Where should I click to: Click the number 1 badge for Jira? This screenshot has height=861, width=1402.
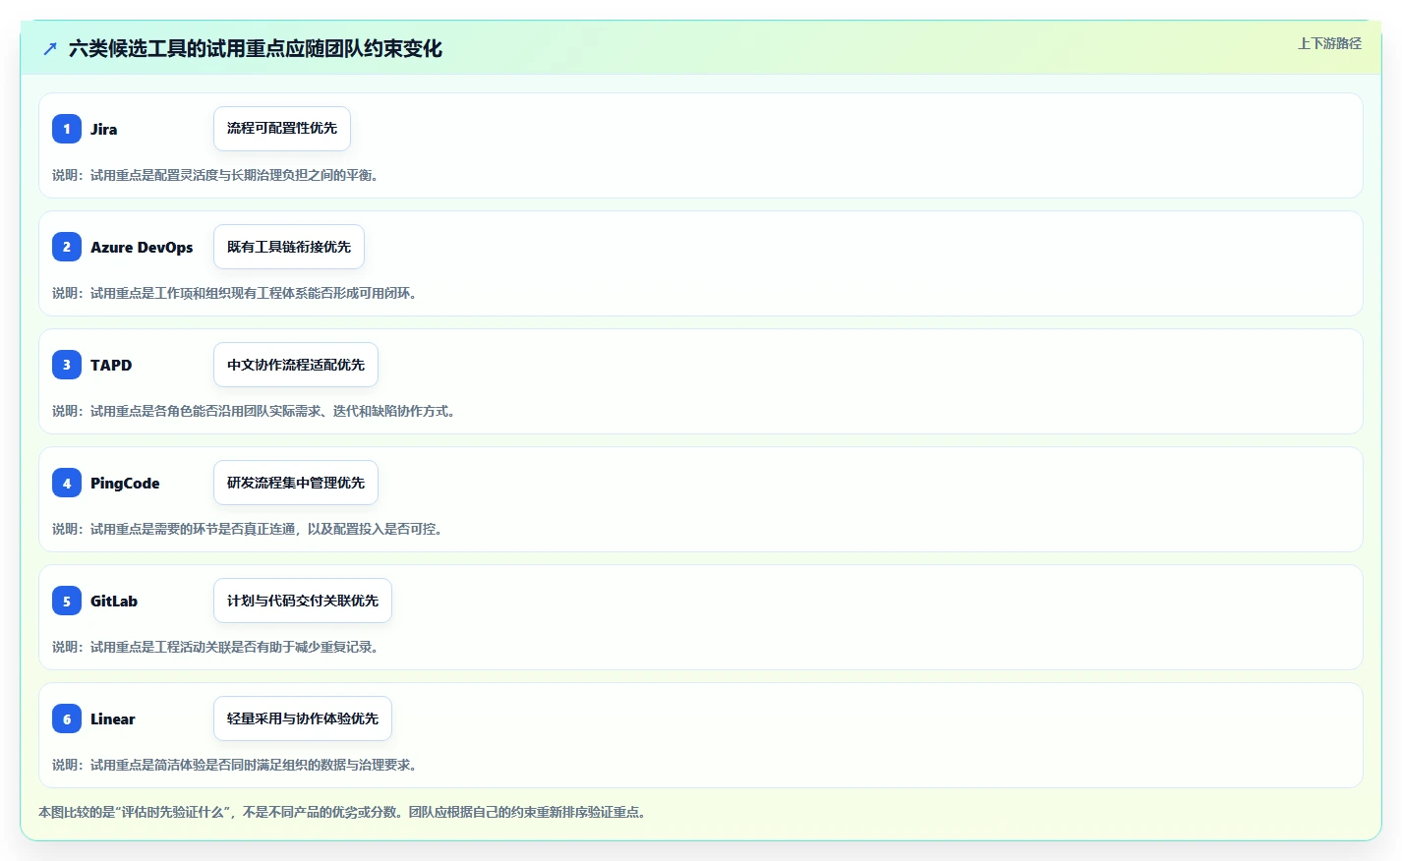tap(67, 129)
